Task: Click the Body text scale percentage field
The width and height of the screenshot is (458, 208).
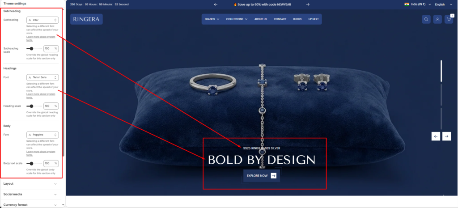Action: point(51,163)
